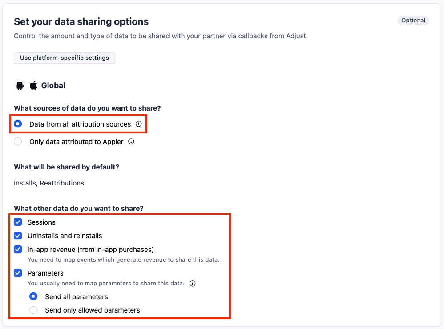Open info icon beside Only data attributed to Appier
Viewport: 444px width, 329px height.
point(131,142)
